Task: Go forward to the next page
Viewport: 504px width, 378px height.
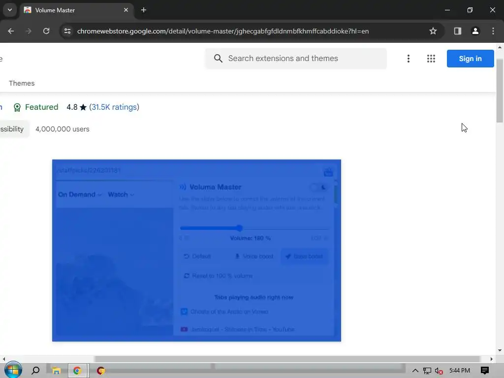Action: click(x=29, y=31)
